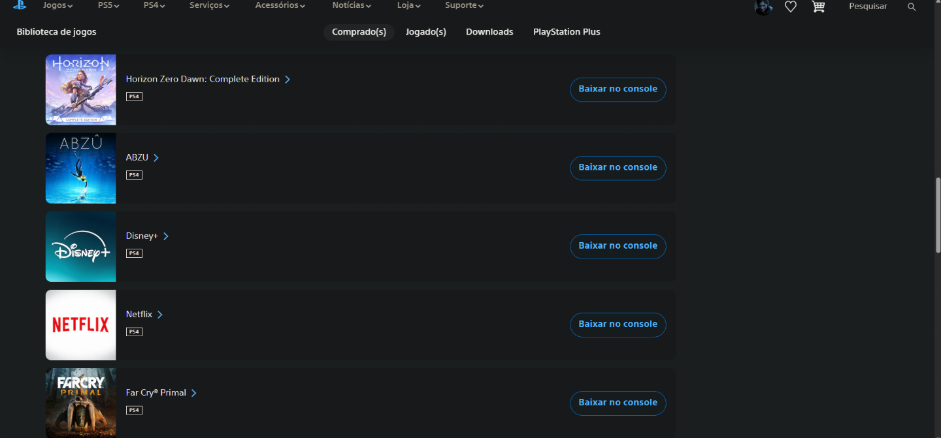Image resolution: width=941 pixels, height=438 pixels.
Task: Click the PS4 badge under Horizon Zero Dawn
Action: tap(134, 97)
